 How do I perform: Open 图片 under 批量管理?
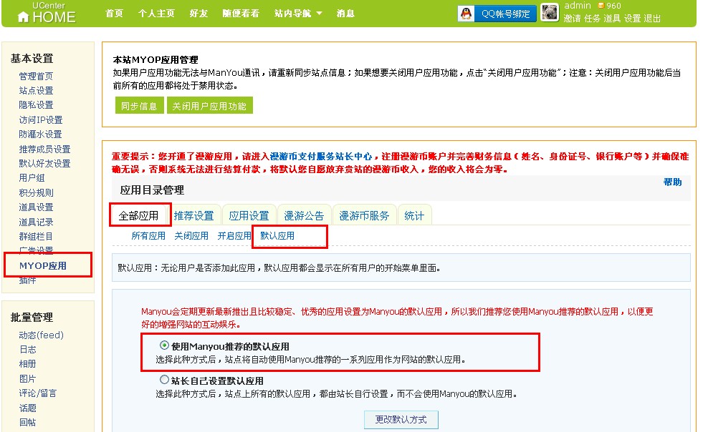[27, 379]
